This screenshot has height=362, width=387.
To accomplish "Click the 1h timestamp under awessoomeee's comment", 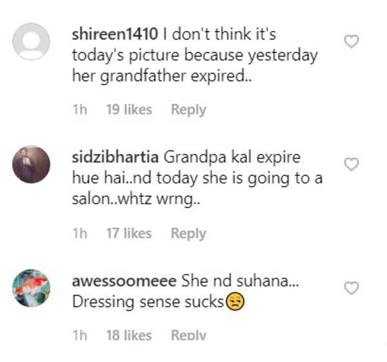I will coord(80,335).
